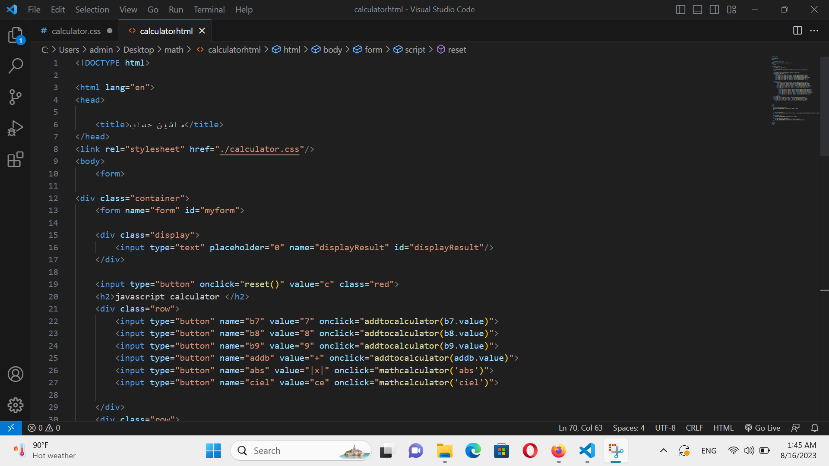The image size is (829, 466).
Task: Open the errors and warnings count indicator
Action: tap(44, 428)
